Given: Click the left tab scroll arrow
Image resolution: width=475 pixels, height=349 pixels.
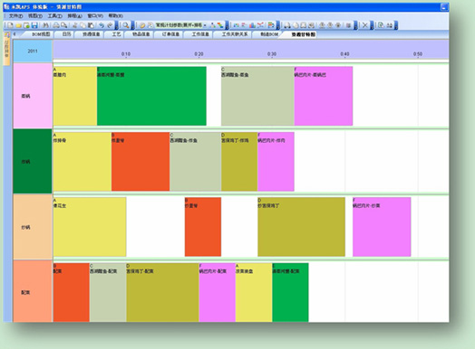Looking at the screenshot, I should click(x=15, y=34).
